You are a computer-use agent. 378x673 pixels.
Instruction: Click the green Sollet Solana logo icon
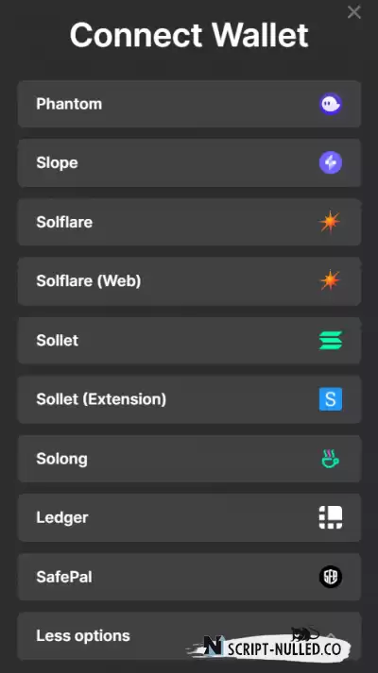(331, 340)
